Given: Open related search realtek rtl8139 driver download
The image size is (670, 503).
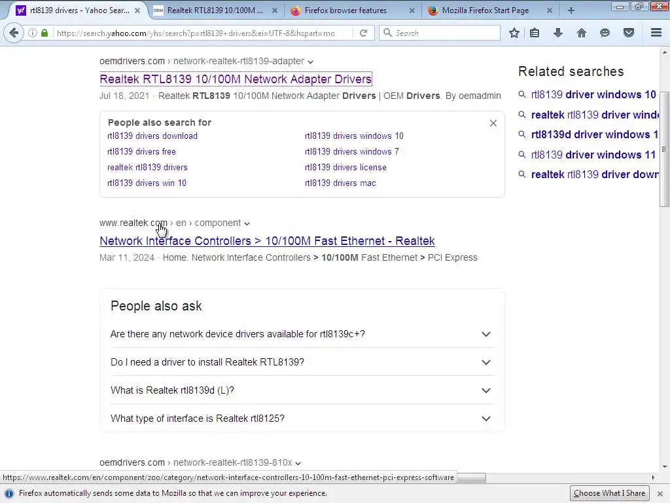Looking at the screenshot, I should [594, 174].
